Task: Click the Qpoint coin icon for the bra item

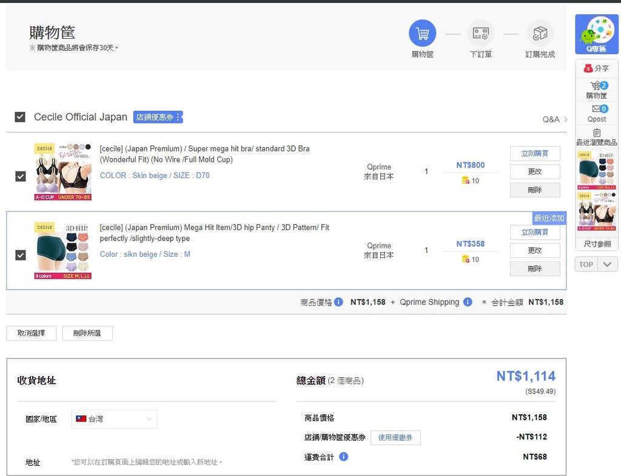Action: pyautogui.click(x=465, y=180)
